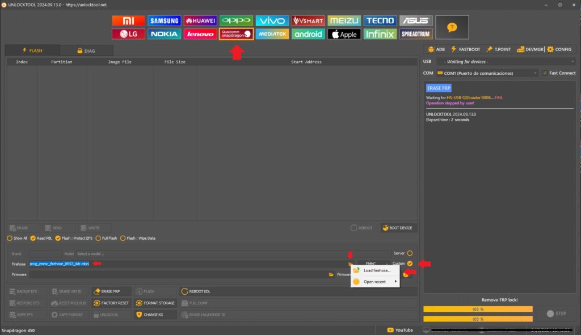Image resolution: width=581 pixels, height=335 pixels.
Task: Click the help question mark icon
Action: [x=452, y=27]
